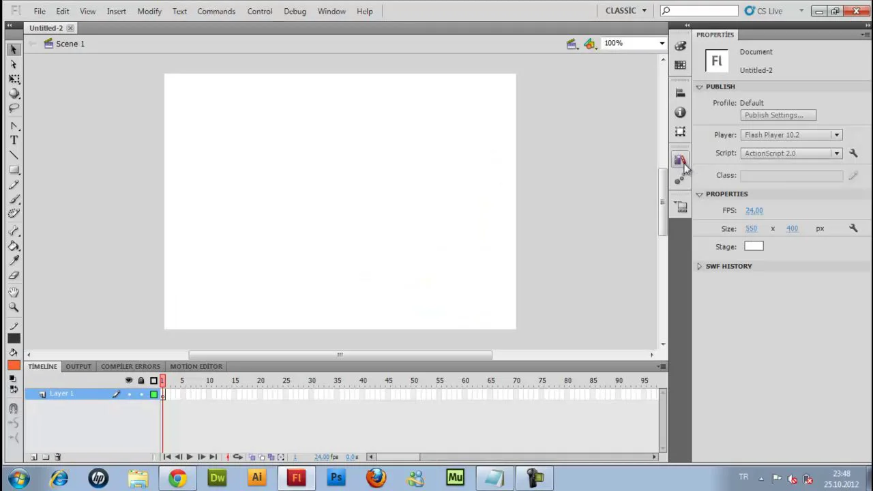Click the Stage color swatch
Viewport: 873px width, 491px height.
pos(754,247)
